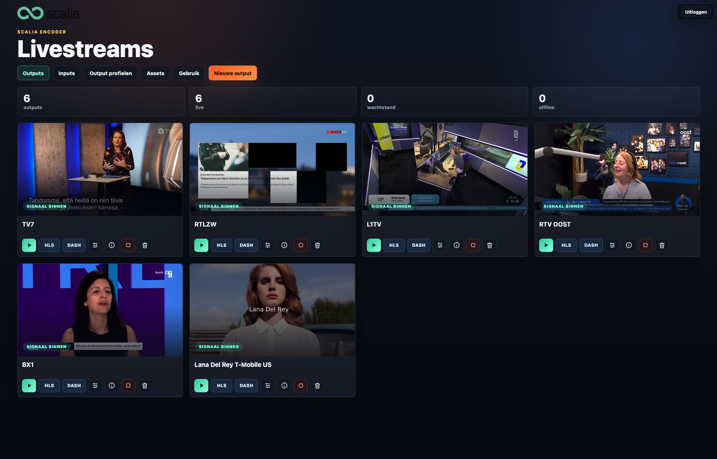The width and height of the screenshot is (717, 459).
Task: Switch to the Outputs tab
Action: [33, 73]
